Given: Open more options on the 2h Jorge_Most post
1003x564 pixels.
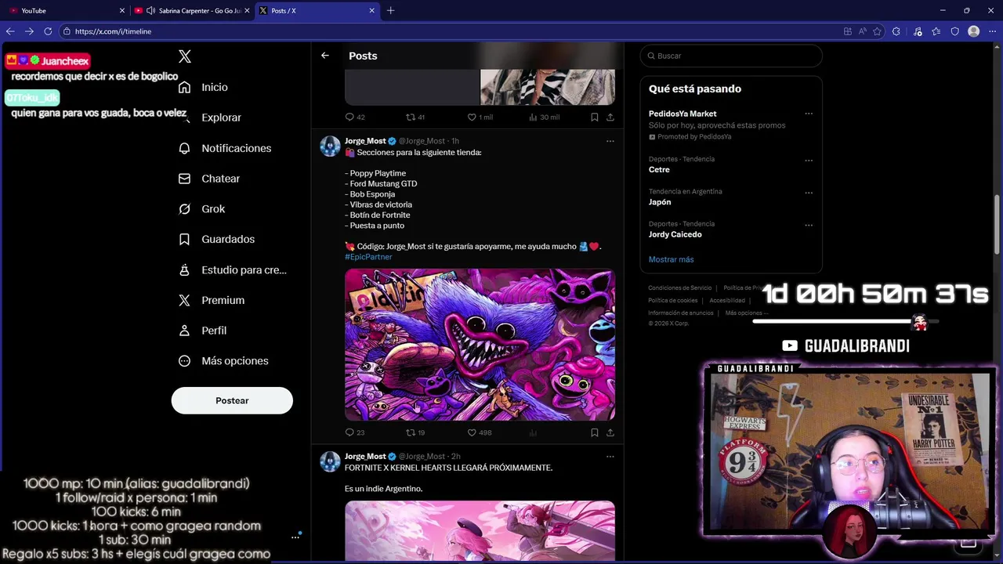Looking at the screenshot, I should (x=610, y=456).
